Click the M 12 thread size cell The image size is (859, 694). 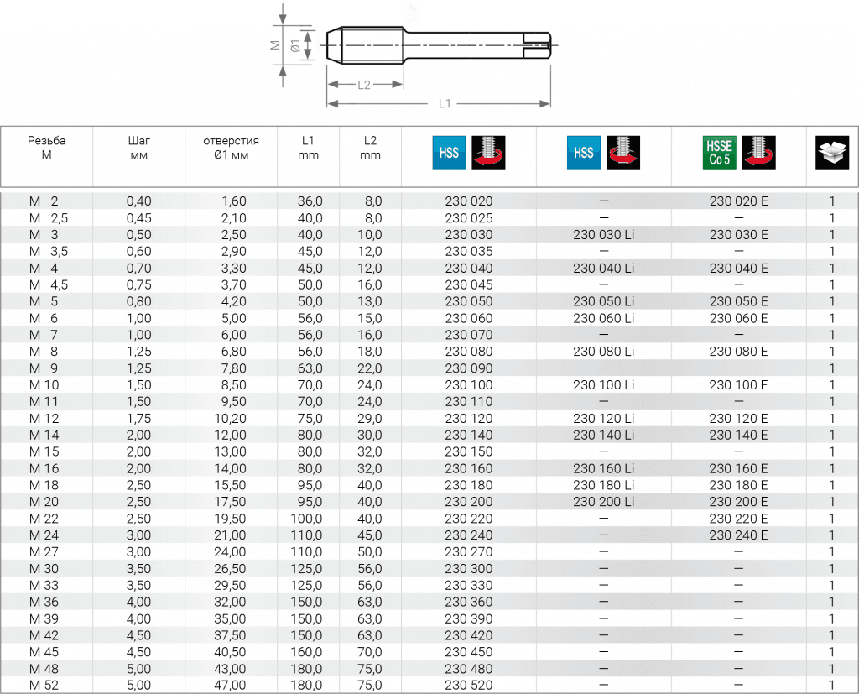[46, 419]
